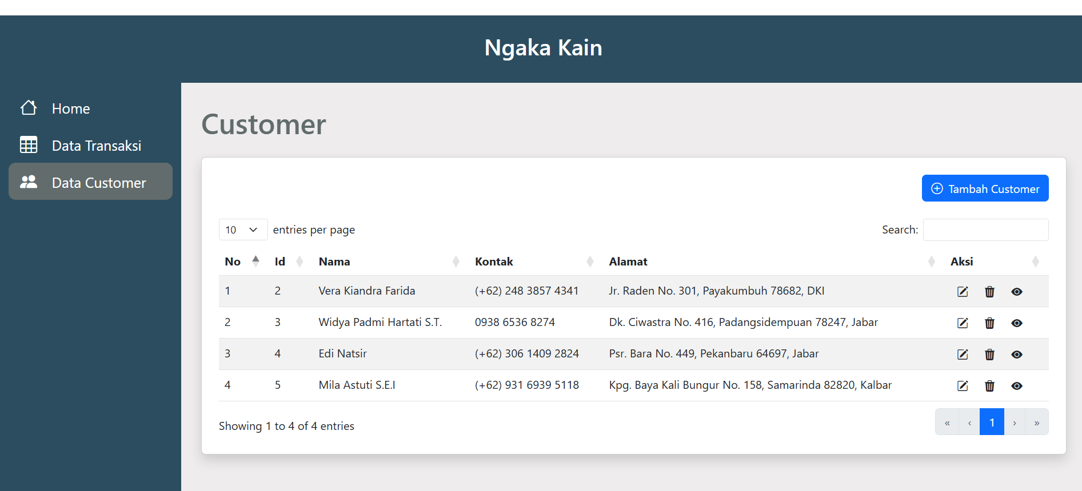This screenshot has width=1082, height=491.
Task: Sort table by Alamat column
Action: [774, 261]
